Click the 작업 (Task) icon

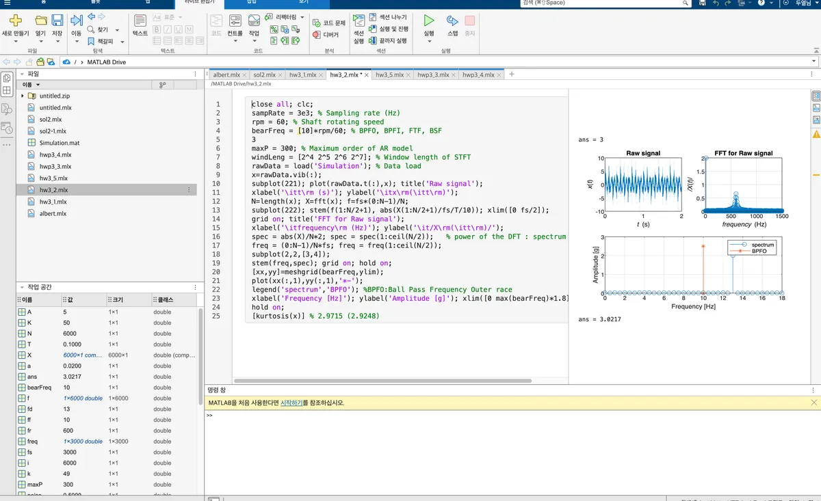click(254, 21)
